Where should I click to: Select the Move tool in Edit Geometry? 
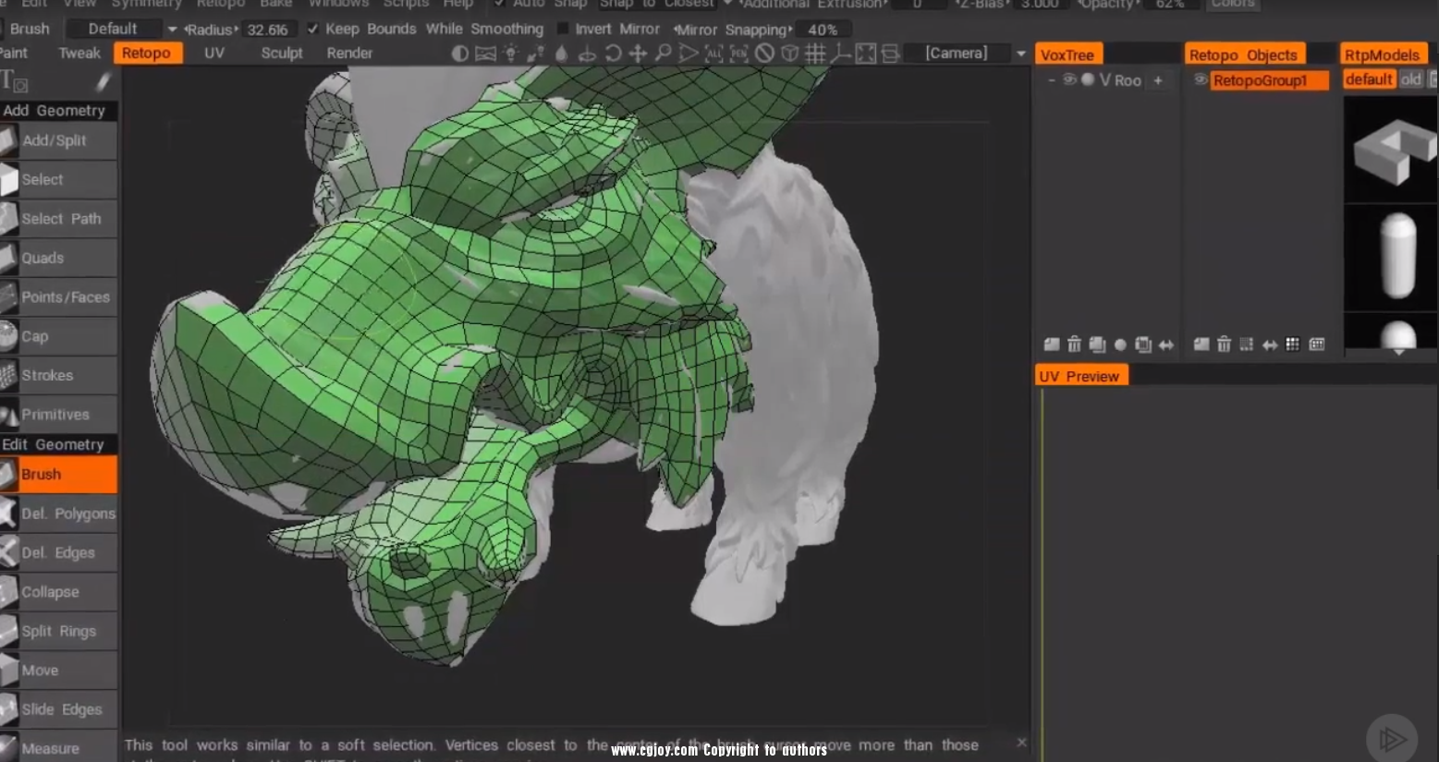[x=58, y=671]
